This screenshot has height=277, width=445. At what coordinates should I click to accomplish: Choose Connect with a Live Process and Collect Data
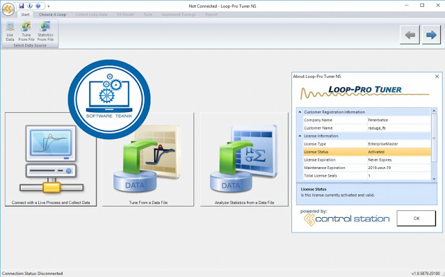[51, 159]
